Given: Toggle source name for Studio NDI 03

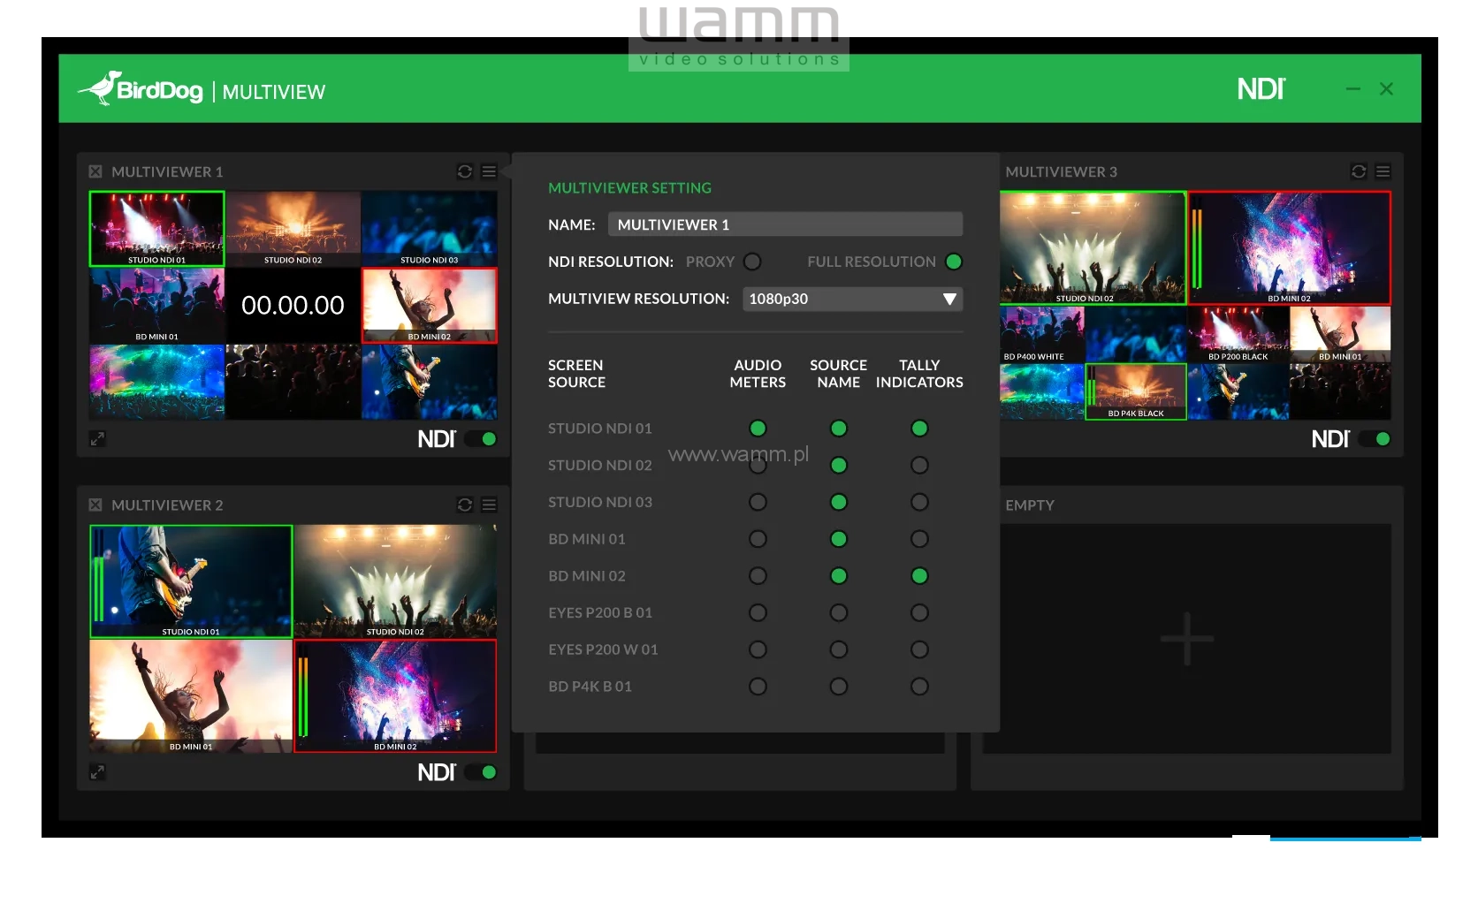Looking at the screenshot, I should point(839,502).
